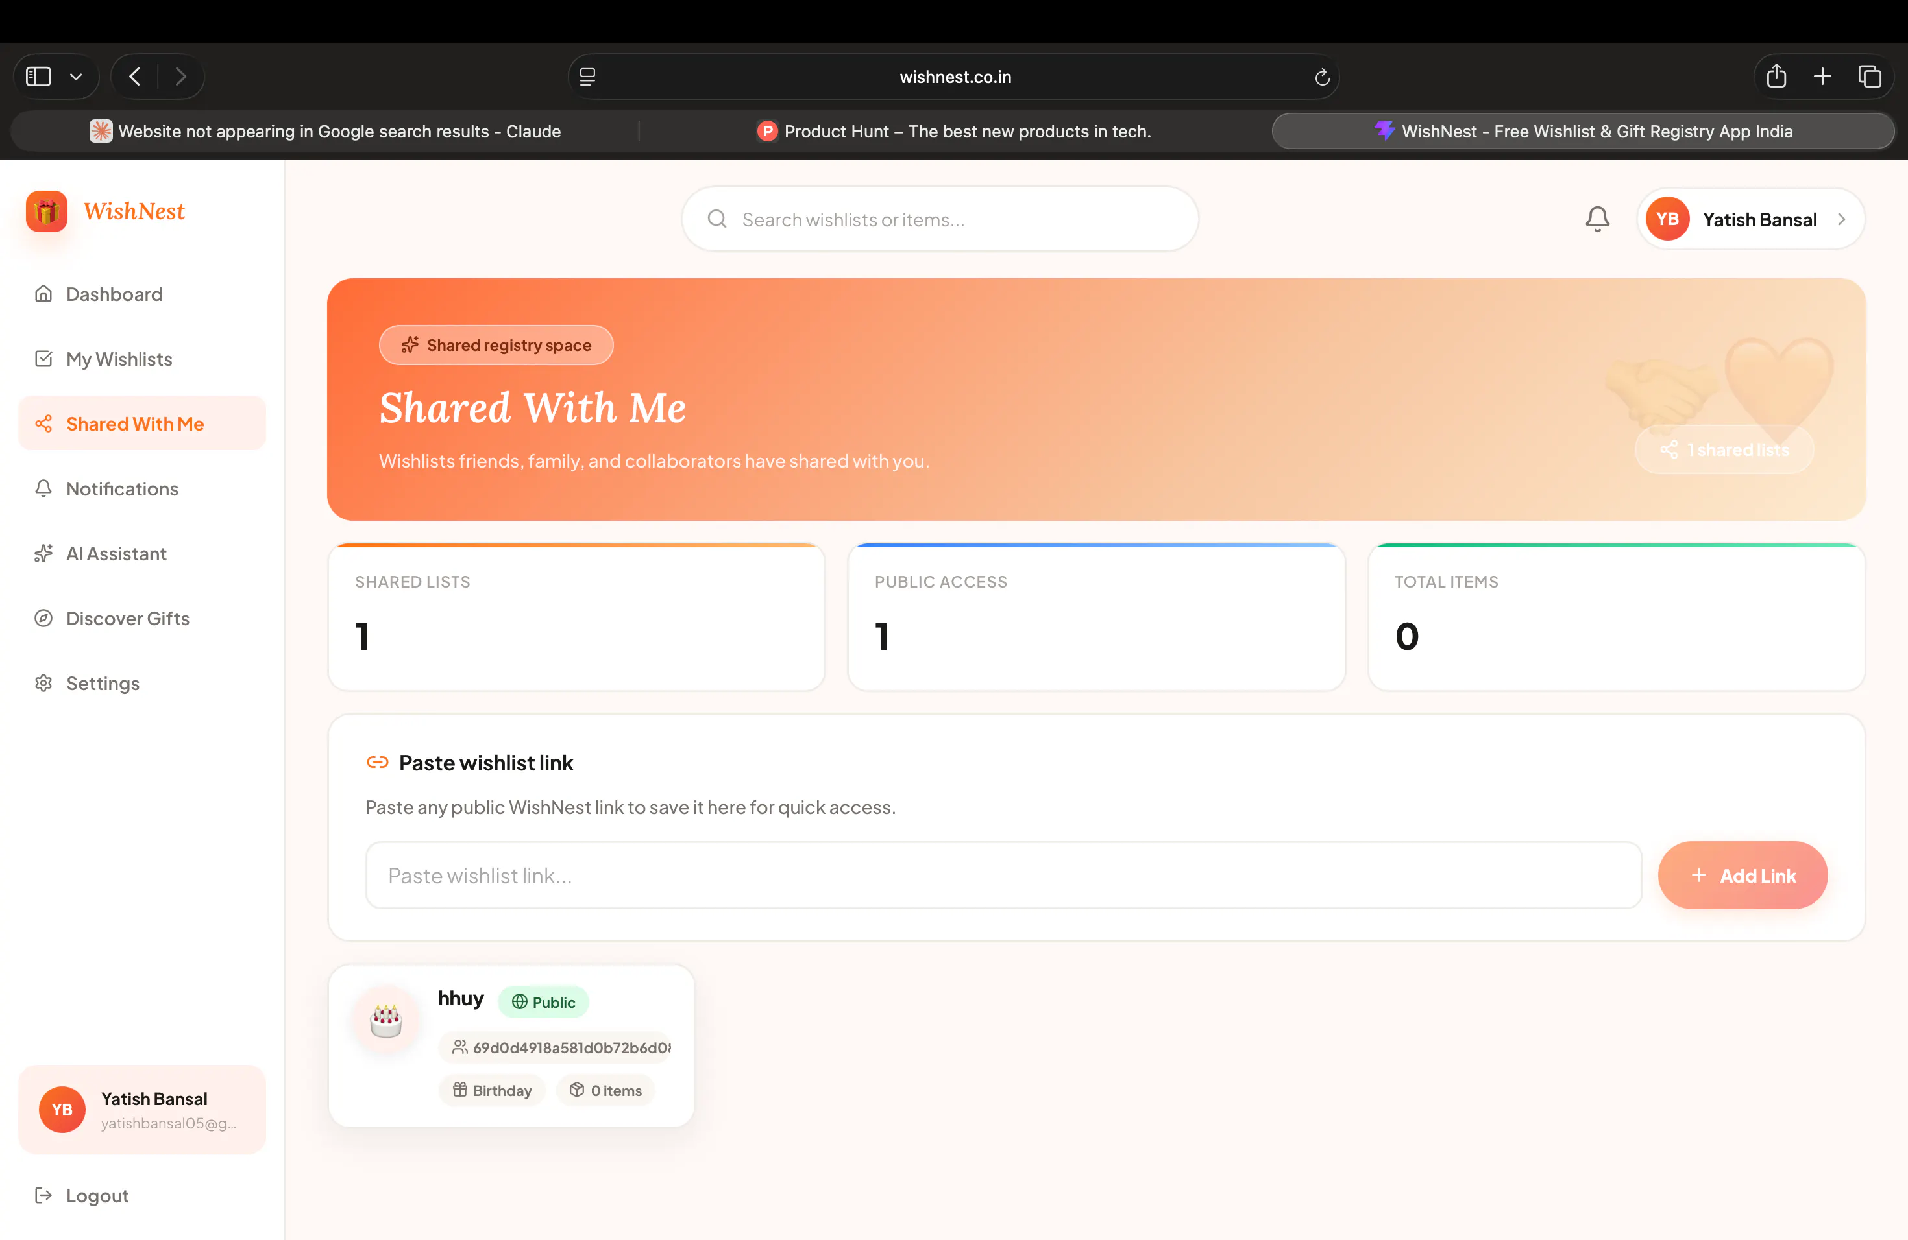
Task: Click the YB avatar in the header
Action: tap(1667, 219)
